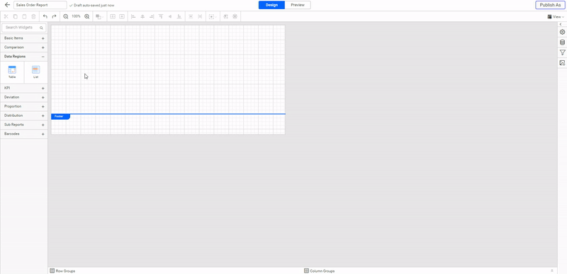Viewport: 567px width, 274px height.
Task: Open the parameters funnel panel
Action: click(562, 52)
